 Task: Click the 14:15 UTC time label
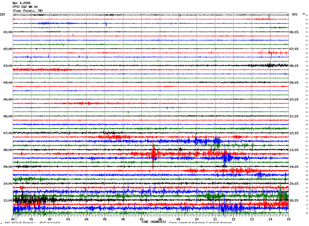click(x=294, y=167)
